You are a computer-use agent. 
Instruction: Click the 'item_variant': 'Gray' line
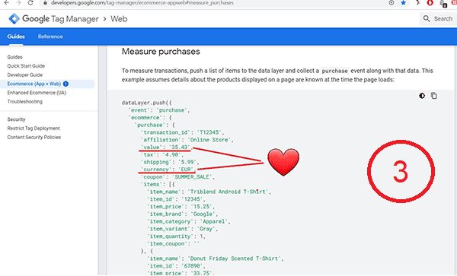[183, 229]
